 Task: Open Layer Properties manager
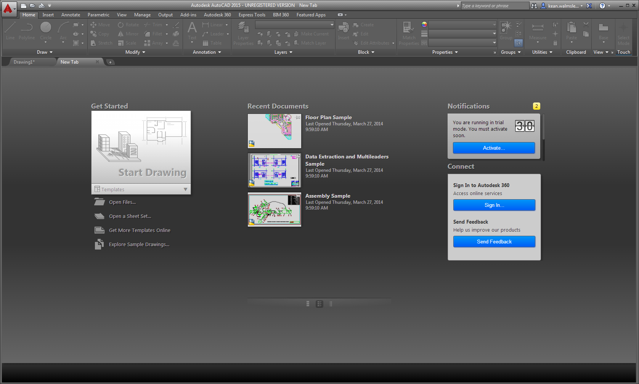click(243, 34)
